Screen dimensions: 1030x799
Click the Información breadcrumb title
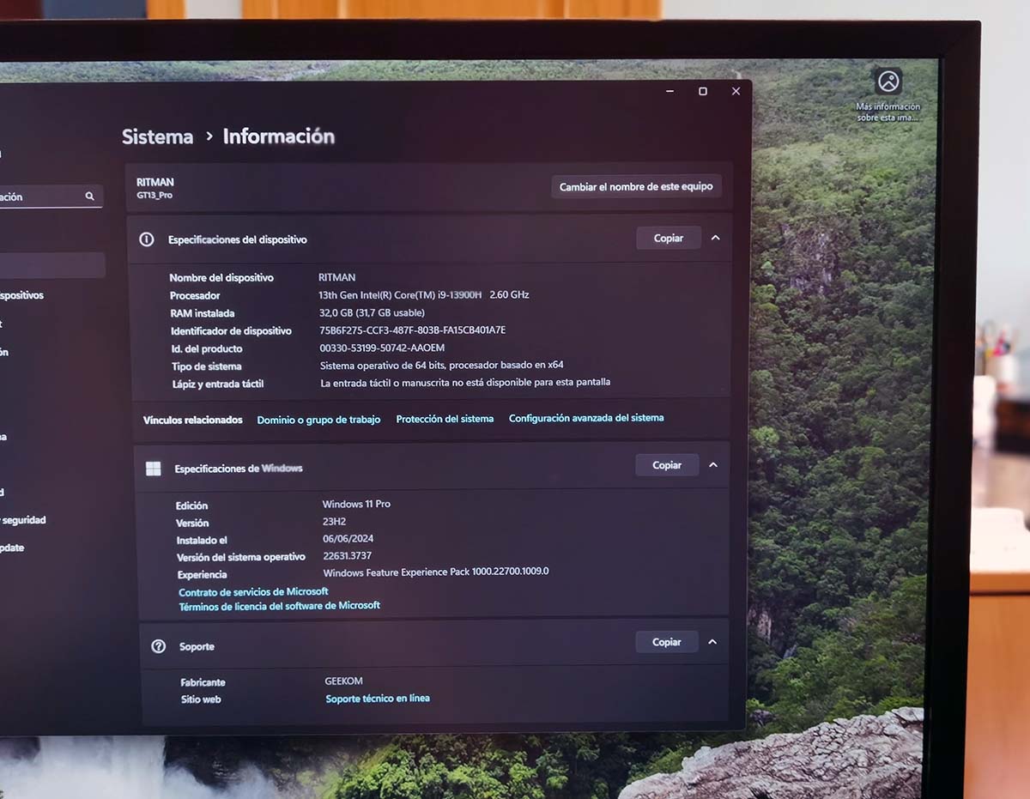(x=279, y=136)
